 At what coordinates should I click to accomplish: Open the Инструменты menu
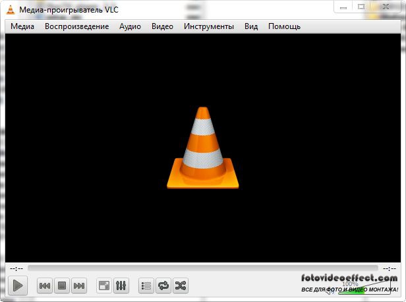[x=209, y=26]
